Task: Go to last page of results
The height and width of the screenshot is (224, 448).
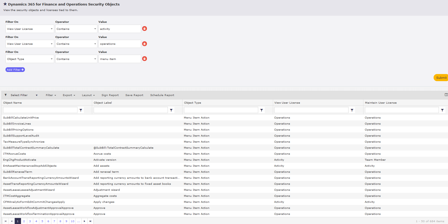Action: pos(91,221)
